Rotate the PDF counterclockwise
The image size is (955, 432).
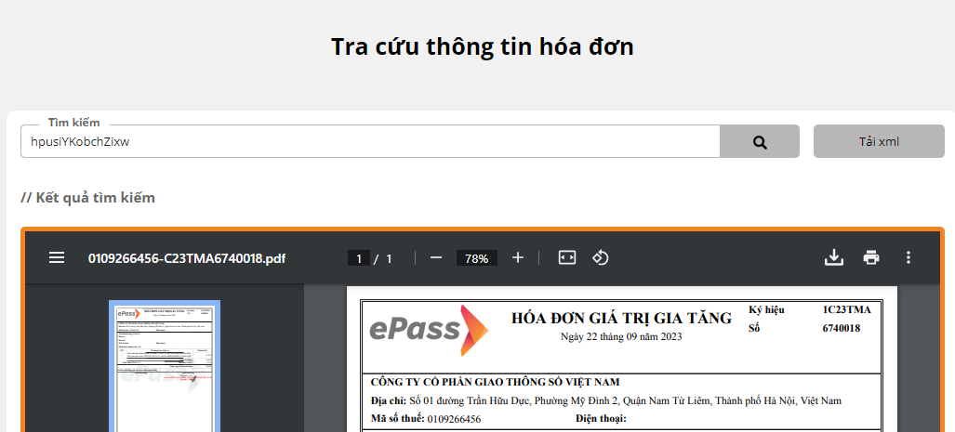tap(601, 258)
